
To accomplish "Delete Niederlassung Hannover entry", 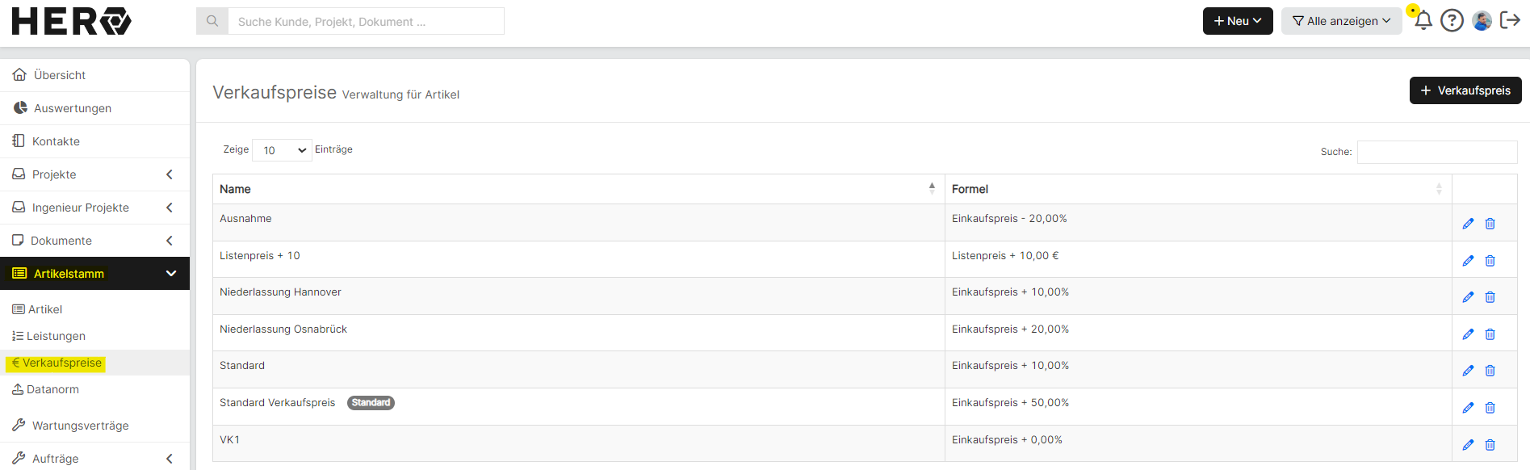I will click(1490, 297).
